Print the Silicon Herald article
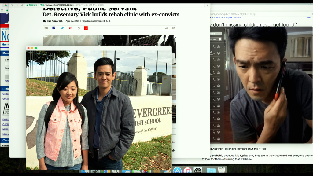 (167, 28)
